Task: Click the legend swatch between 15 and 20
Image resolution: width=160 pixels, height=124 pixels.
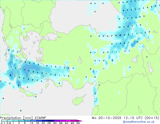Action: [39, 121]
